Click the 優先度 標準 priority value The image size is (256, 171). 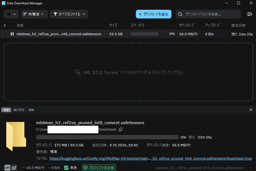point(54,151)
